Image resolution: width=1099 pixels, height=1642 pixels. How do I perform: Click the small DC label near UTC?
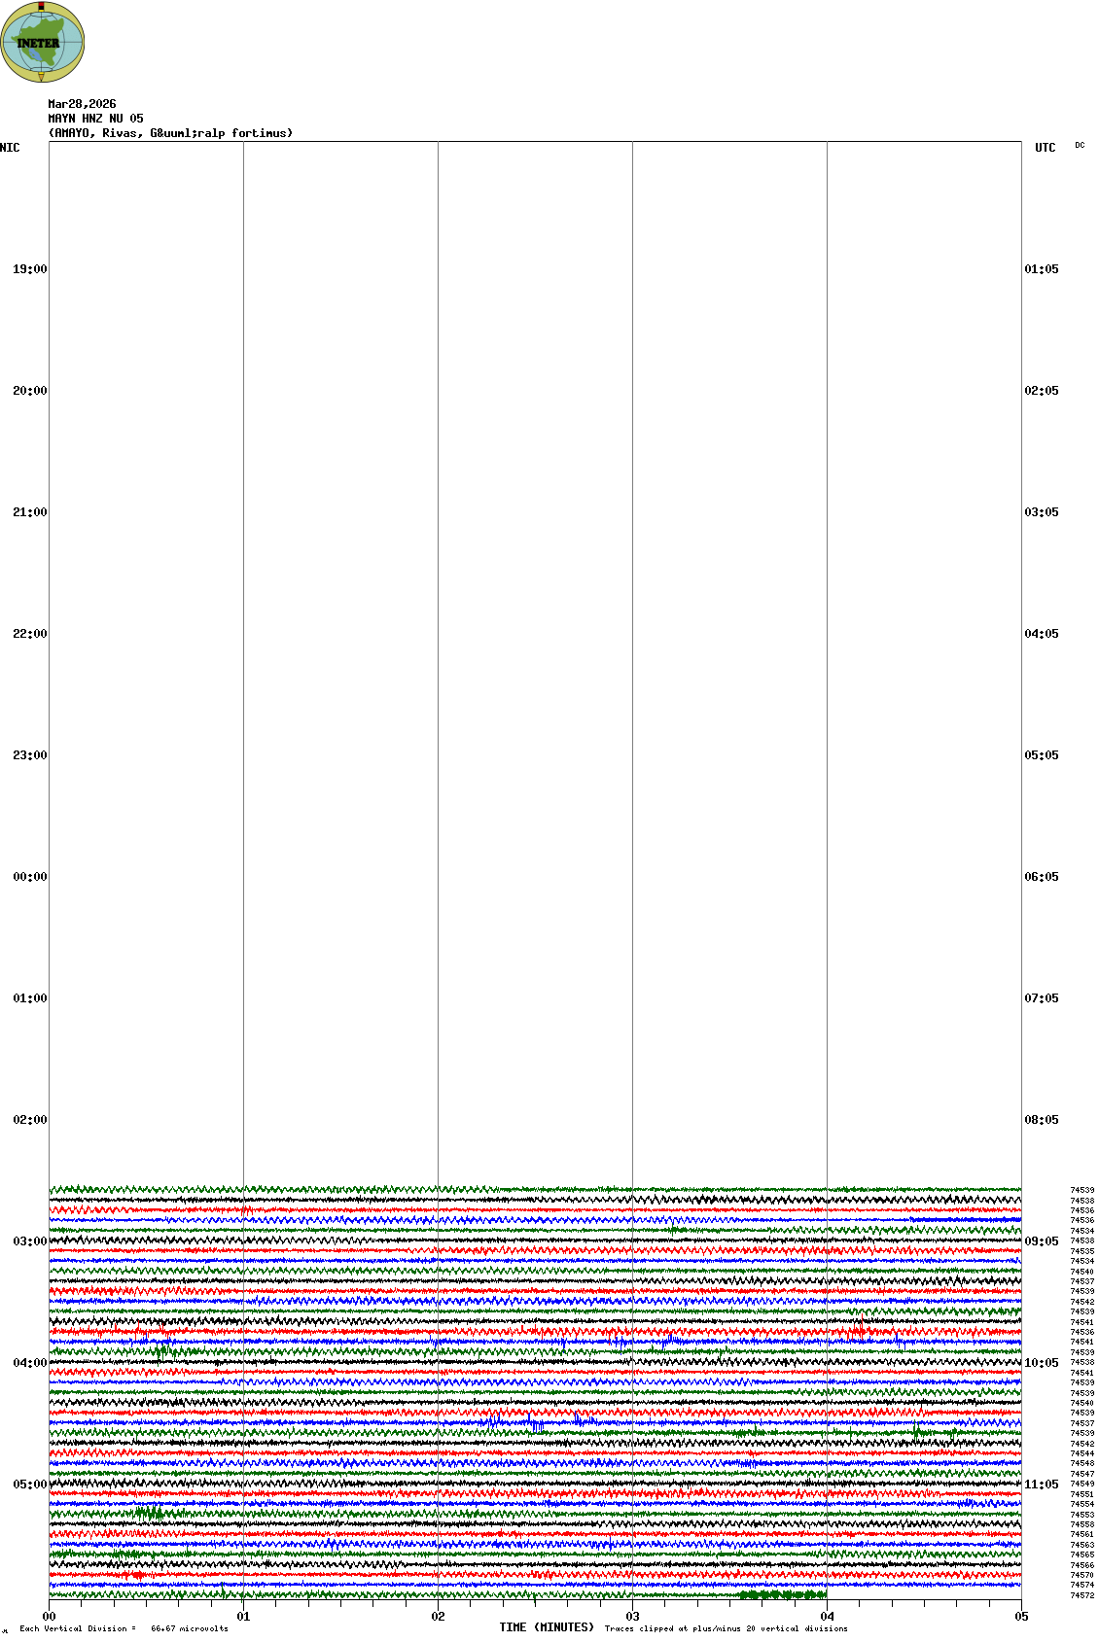point(1080,146)
